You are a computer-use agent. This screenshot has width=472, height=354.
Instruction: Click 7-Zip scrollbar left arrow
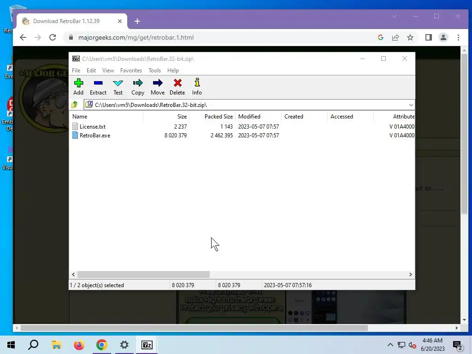click(73, 274)
